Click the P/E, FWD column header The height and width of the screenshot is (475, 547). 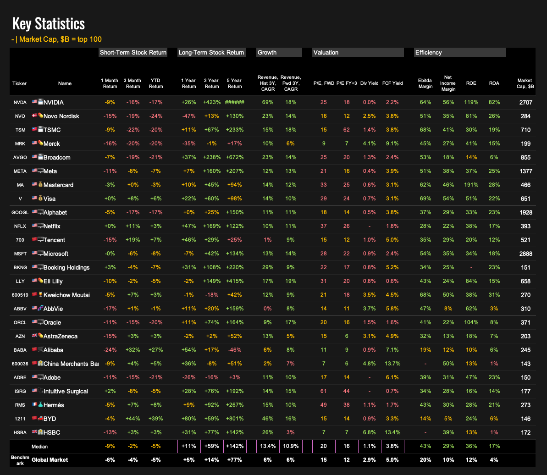[x=324, y=83]
